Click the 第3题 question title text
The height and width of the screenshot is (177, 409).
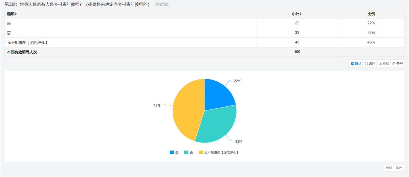pos(77,4)
